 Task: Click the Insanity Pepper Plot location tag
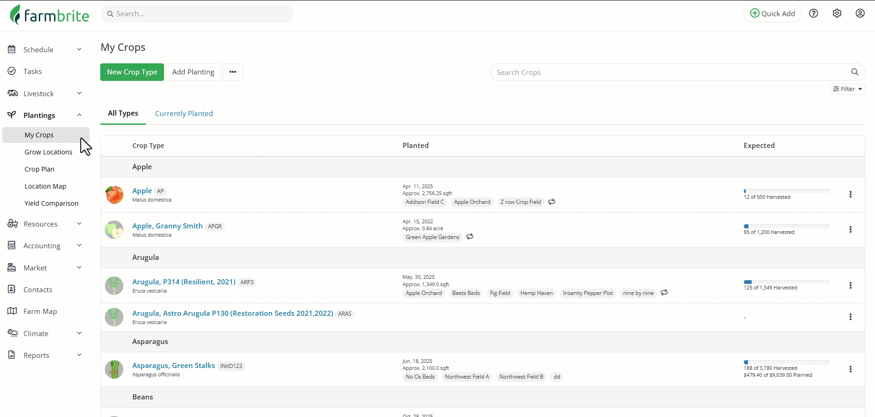point(588,293)
